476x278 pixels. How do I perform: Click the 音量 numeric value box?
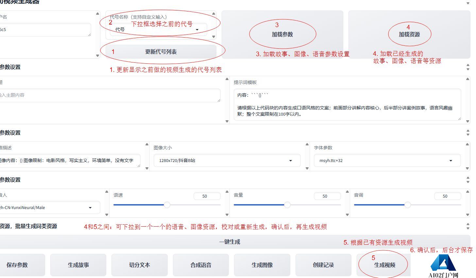click(327, 196)
